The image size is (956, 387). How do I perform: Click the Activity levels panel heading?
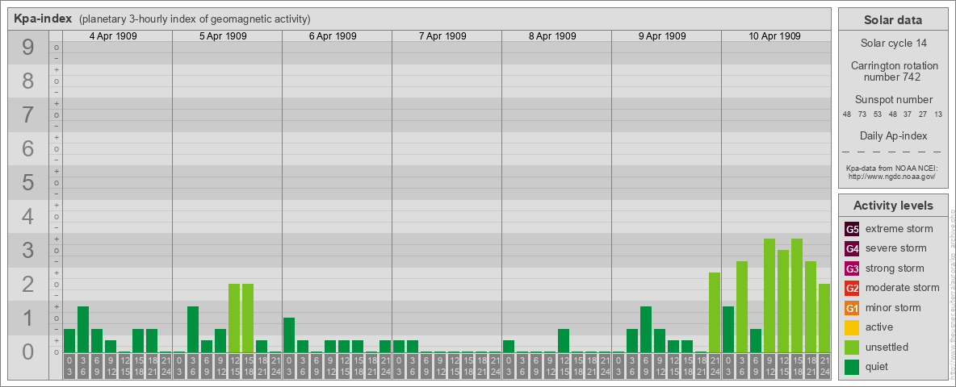(893, 206)
